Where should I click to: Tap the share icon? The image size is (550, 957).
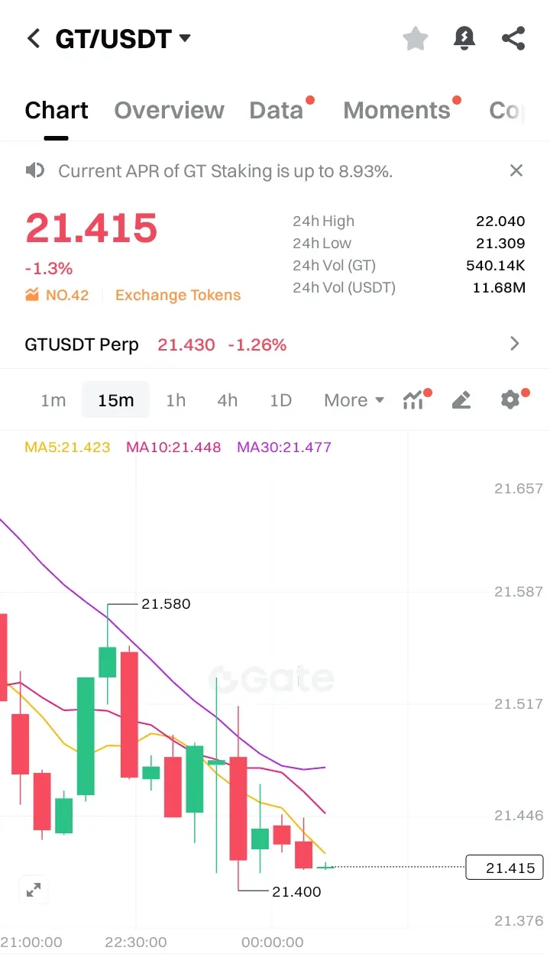click(513, 38)
